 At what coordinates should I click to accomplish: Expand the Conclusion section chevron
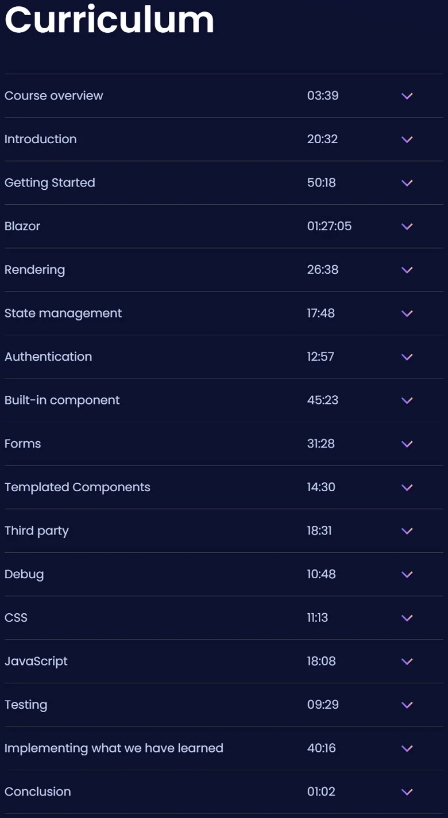point(407,792)
